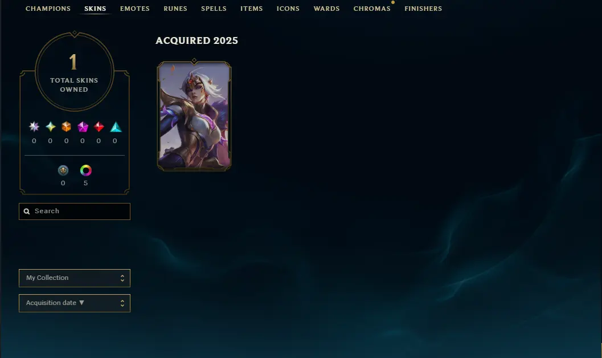Toggle the Acquisition date sort direction arrow
This screenshot has width=602, height=358.
(x=81, y=303)
